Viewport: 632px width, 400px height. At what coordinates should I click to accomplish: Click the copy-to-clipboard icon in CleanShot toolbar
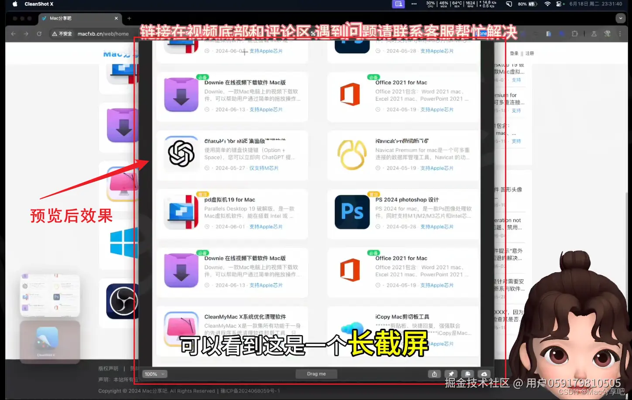(467, 374)
